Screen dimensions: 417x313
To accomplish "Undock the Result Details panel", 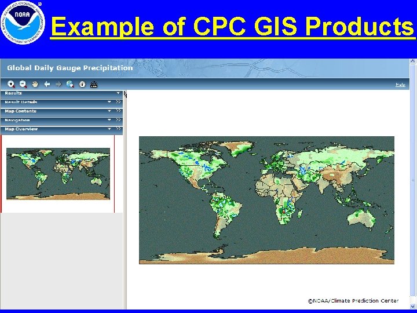I will tap(118, 101).
